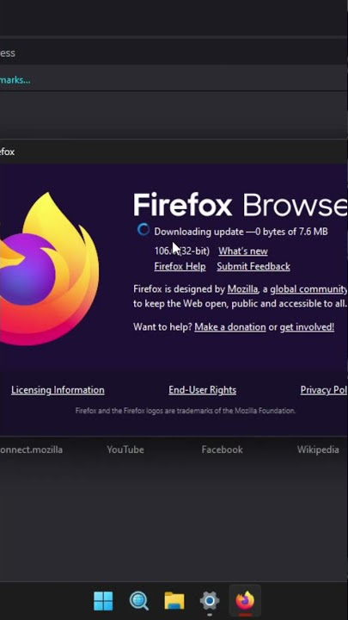Open the Facebook shortcut tile
The height and width of the screenshot is (620, 348).
click(x=223, y=449)
